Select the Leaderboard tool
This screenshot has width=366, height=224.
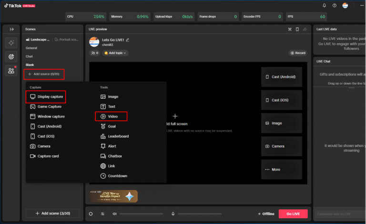(x=114, y=136)
